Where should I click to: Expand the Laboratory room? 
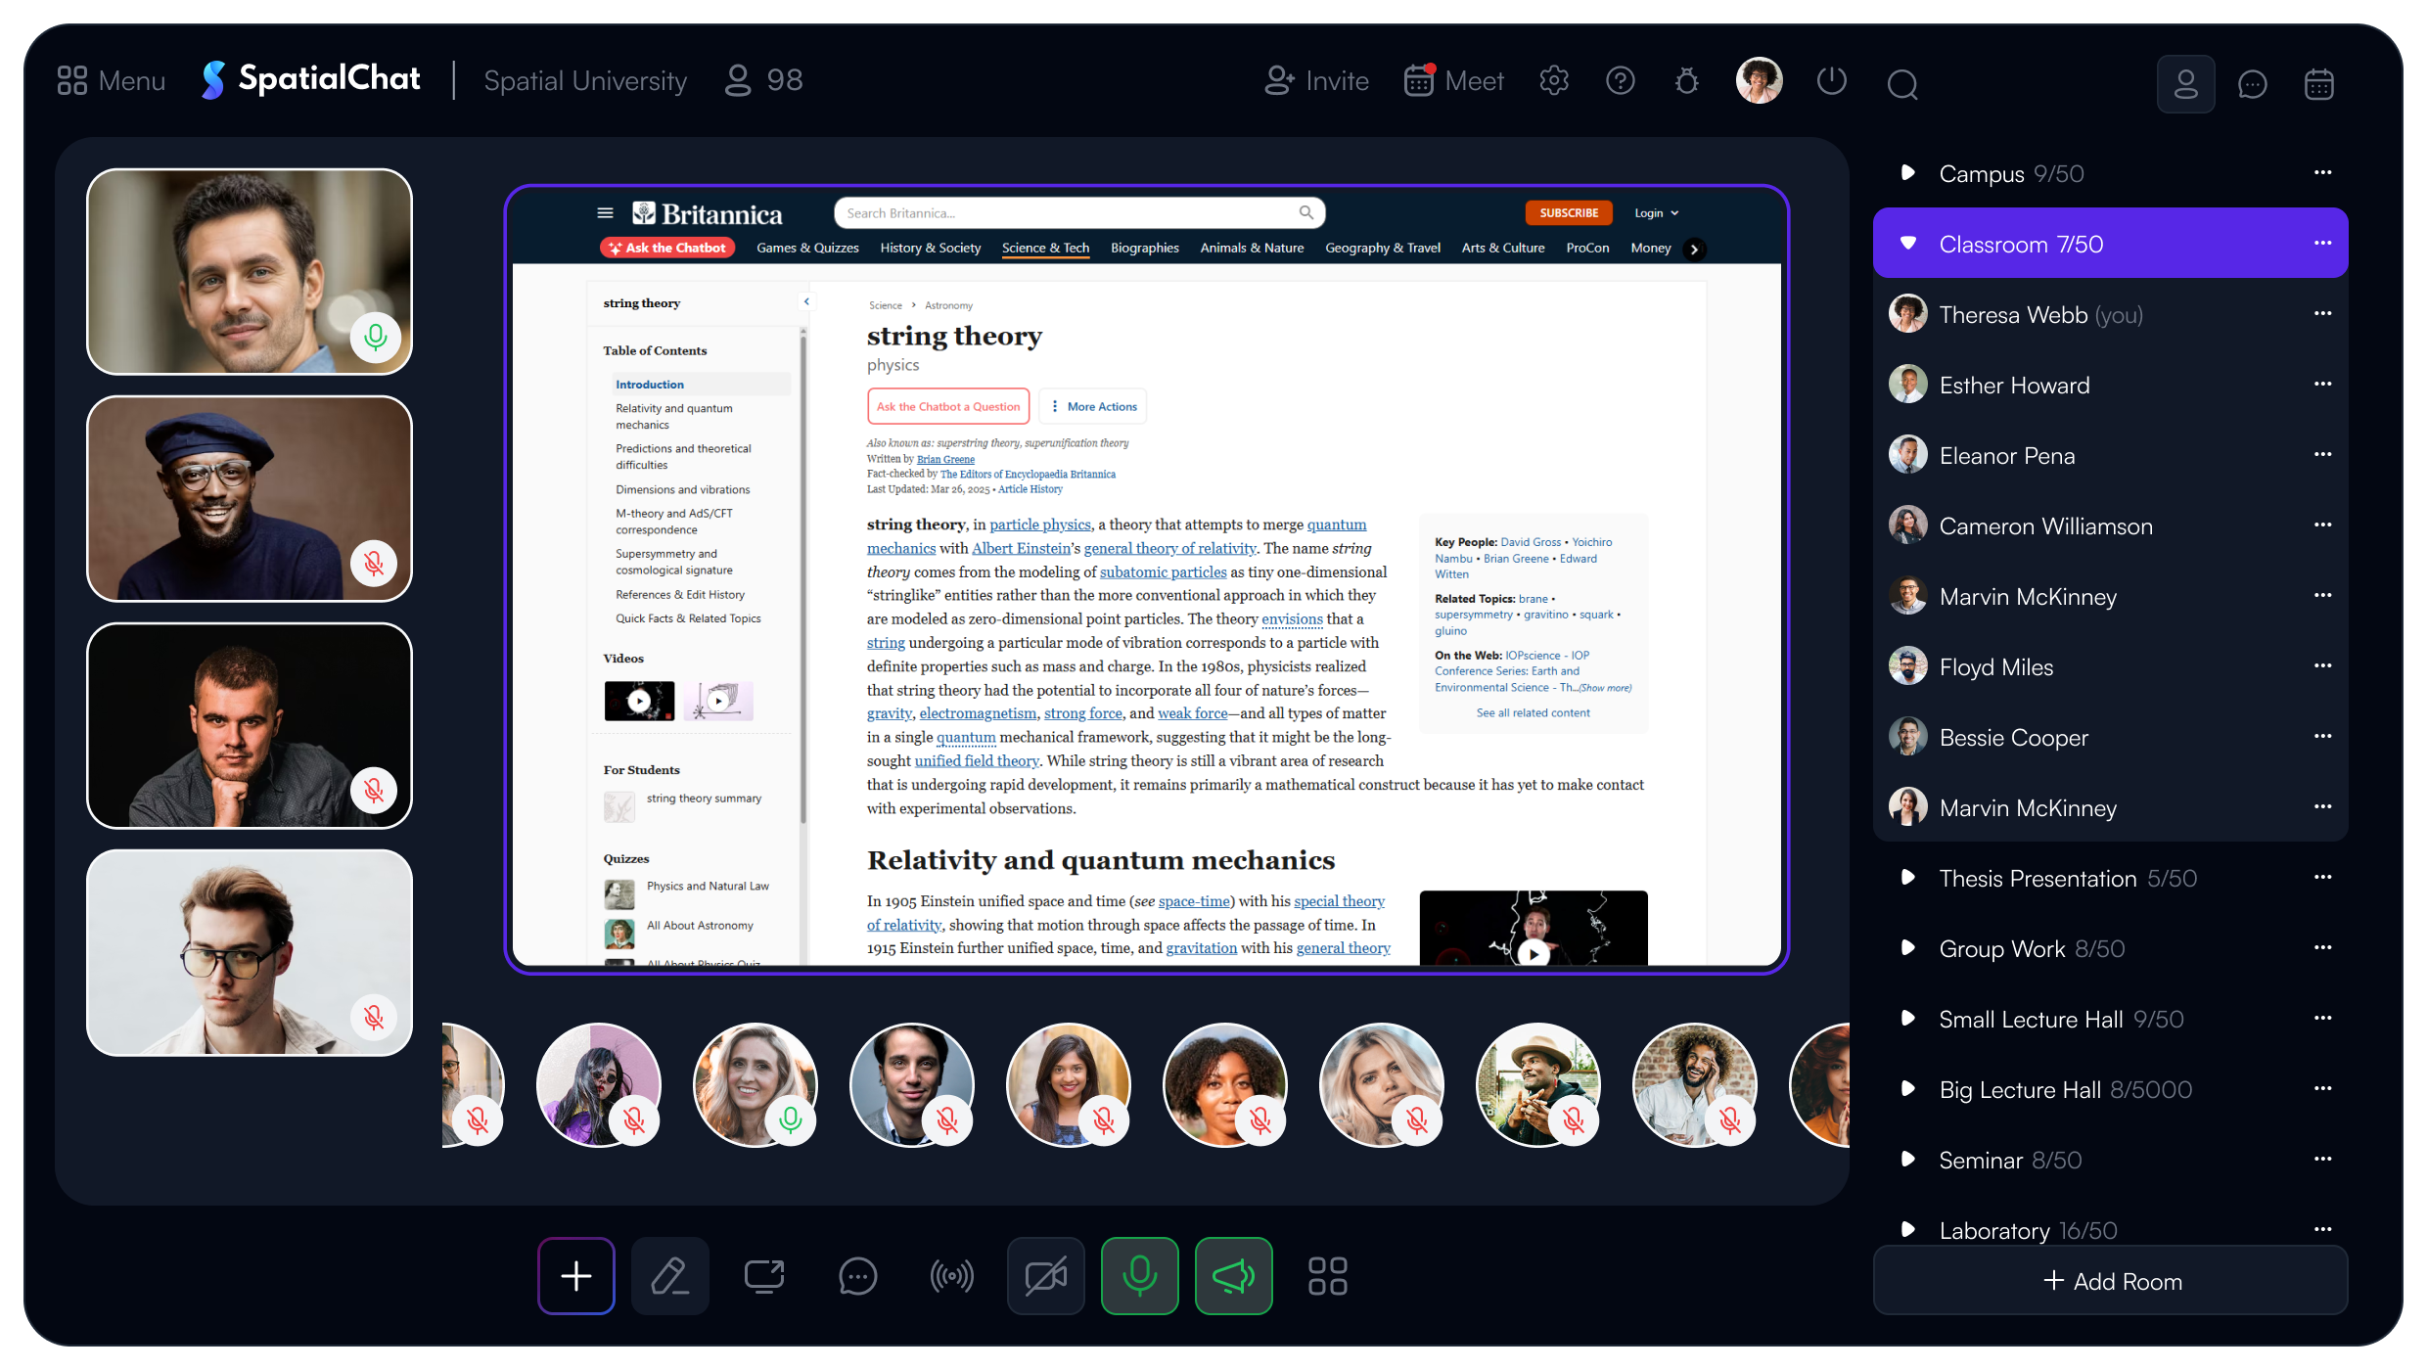pos(1907,1230)
